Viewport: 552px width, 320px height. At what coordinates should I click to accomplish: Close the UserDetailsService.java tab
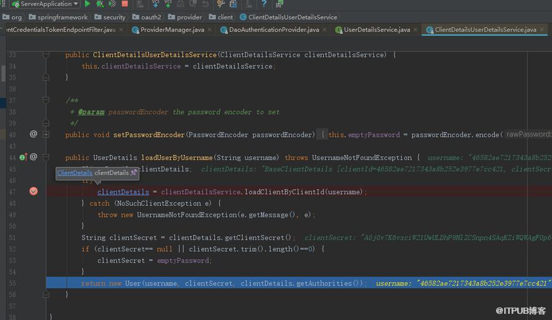pyautogui.click(x=415, y=30)
